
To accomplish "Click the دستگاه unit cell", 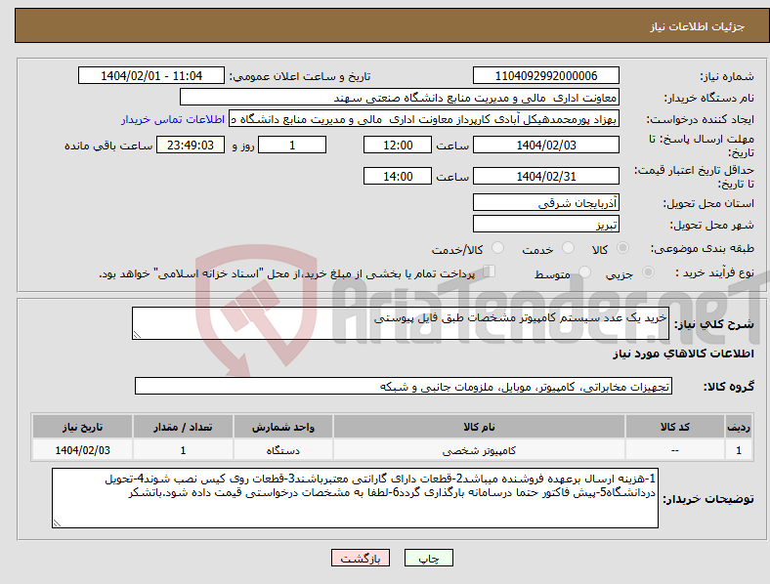I will pyautogui.click(x=282, y=450).
